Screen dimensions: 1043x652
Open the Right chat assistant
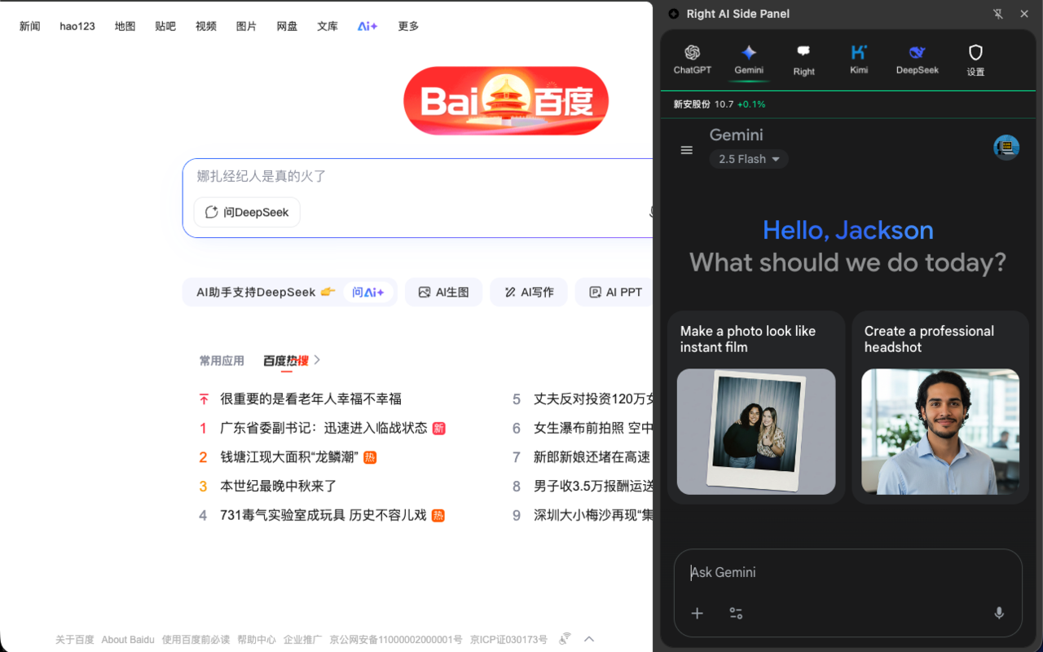803,60
